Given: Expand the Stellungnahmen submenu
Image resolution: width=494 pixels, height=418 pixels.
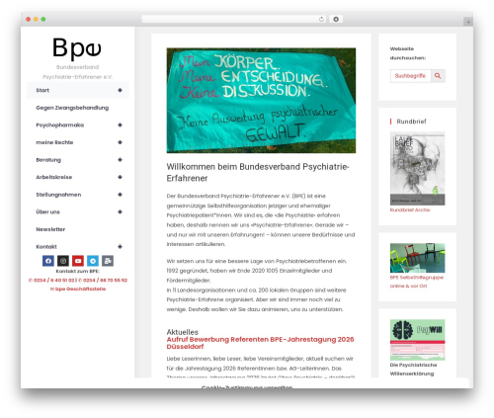Looking at the screenshot, I should 120,195.
